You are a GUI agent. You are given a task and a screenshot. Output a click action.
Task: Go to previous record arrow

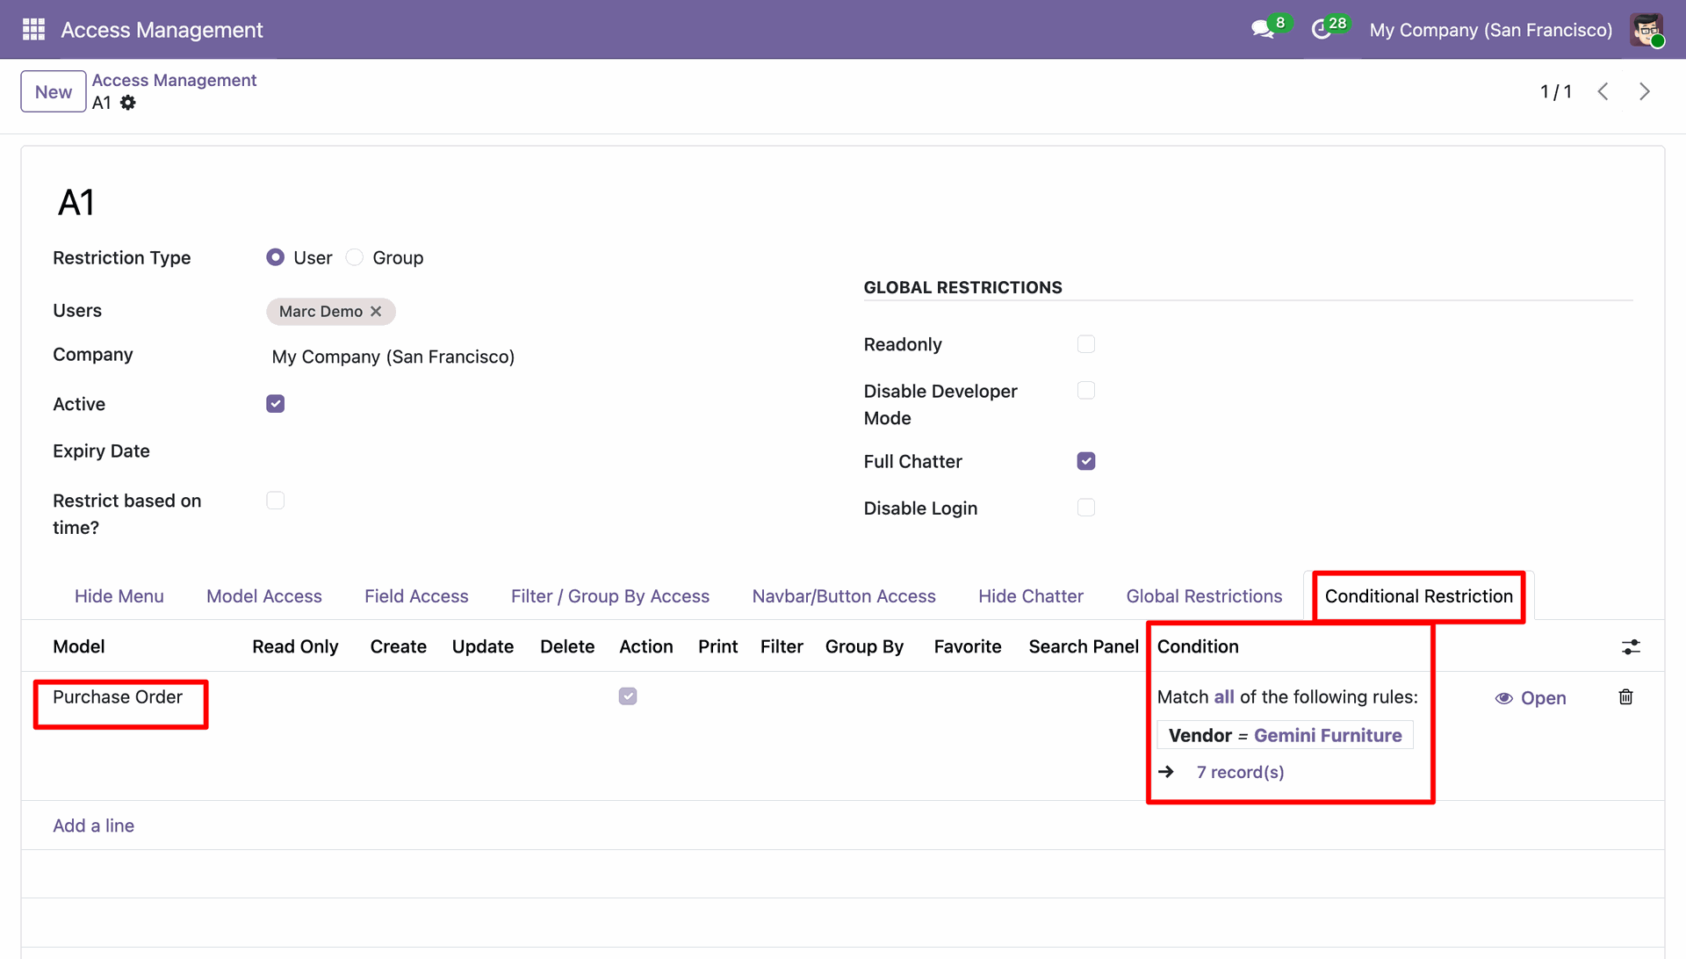[x=1603, y=91]
